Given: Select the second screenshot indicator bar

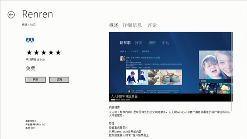Looking at the screenshot, I should click(118, 100).
